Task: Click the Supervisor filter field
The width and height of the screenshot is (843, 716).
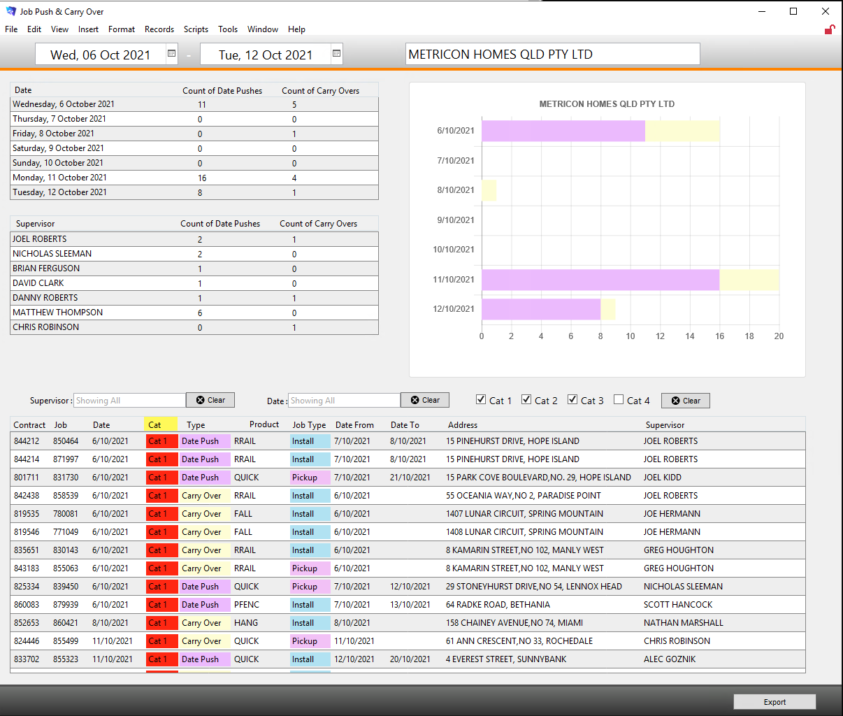Action: pos(129,400)
